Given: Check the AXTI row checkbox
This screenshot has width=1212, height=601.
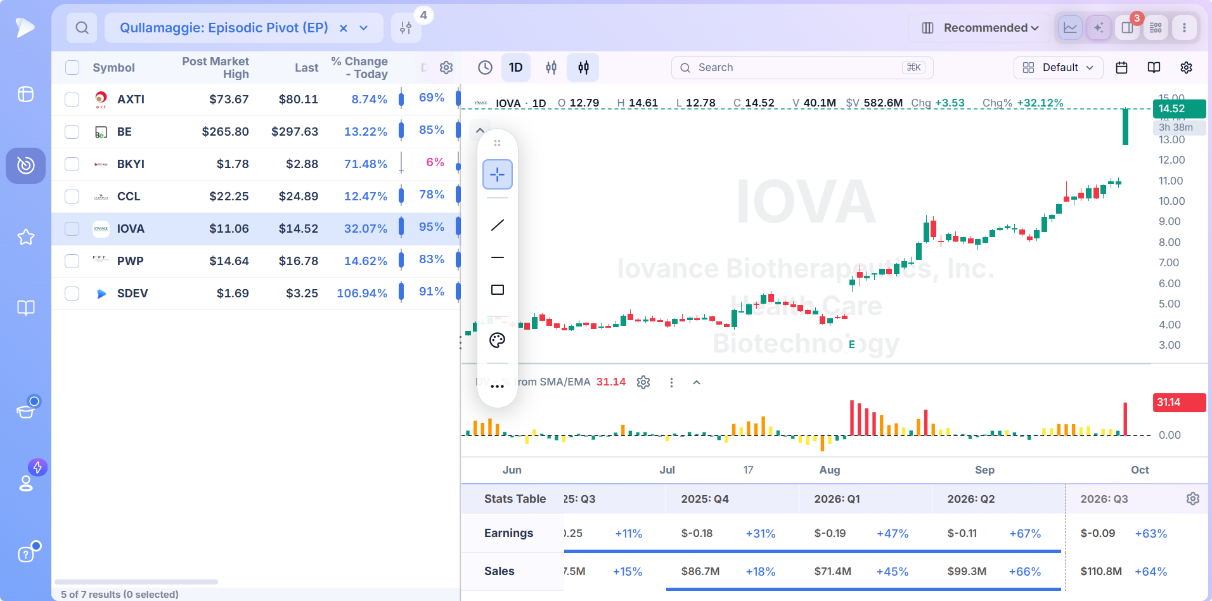Looking at the screenshot, I should pyautogui.click(x=72, y=100).
